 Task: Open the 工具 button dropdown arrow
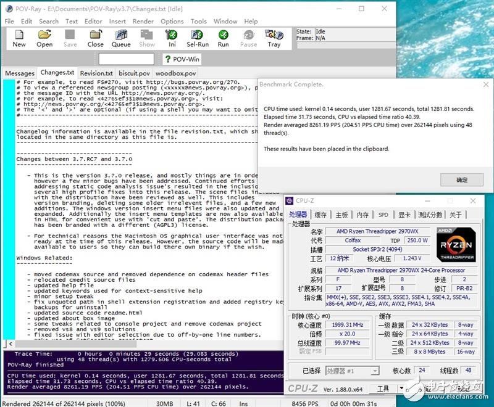(401, 388)
